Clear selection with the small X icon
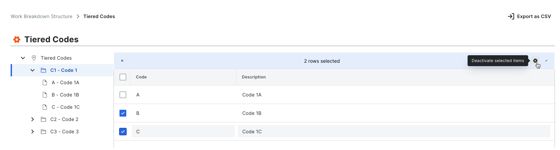 pos(122,61)
